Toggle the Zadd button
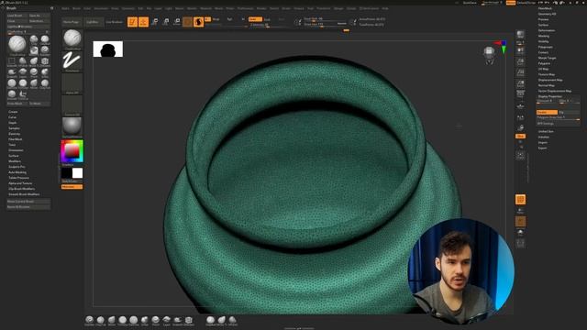 (255, 19)
